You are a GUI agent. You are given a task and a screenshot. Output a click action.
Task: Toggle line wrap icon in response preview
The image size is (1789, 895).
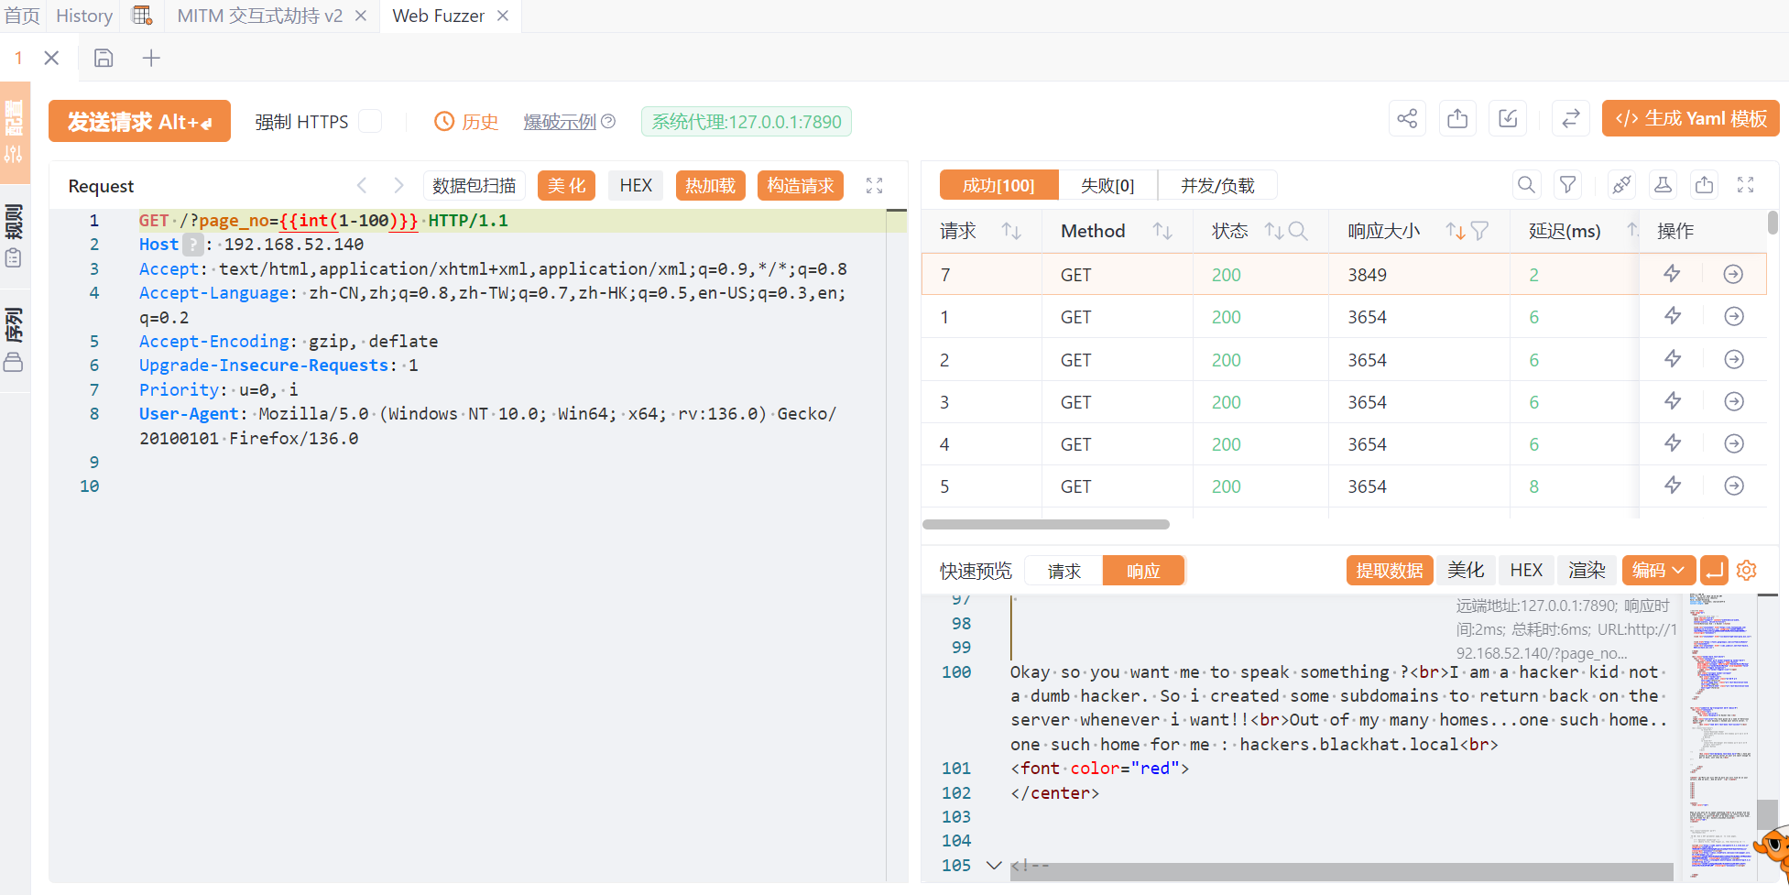click(1714, 570)
